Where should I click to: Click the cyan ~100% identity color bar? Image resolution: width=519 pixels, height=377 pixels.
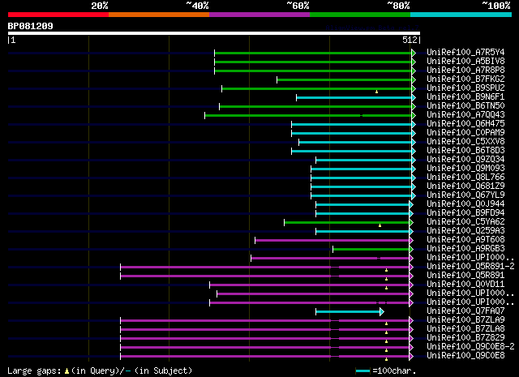461,15
